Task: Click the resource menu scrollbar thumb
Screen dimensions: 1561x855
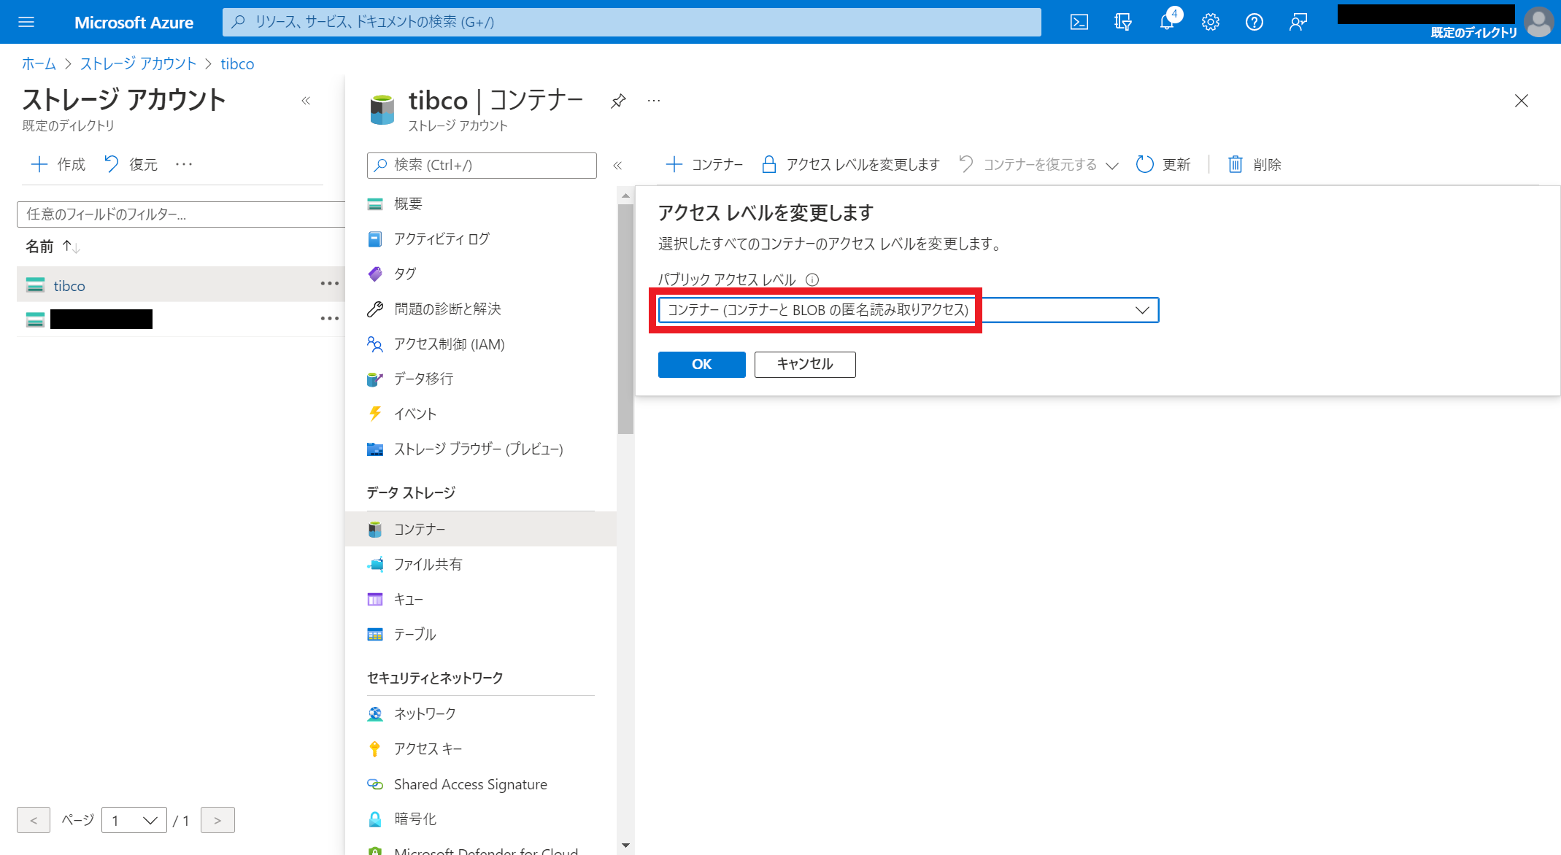Action: 625,319
